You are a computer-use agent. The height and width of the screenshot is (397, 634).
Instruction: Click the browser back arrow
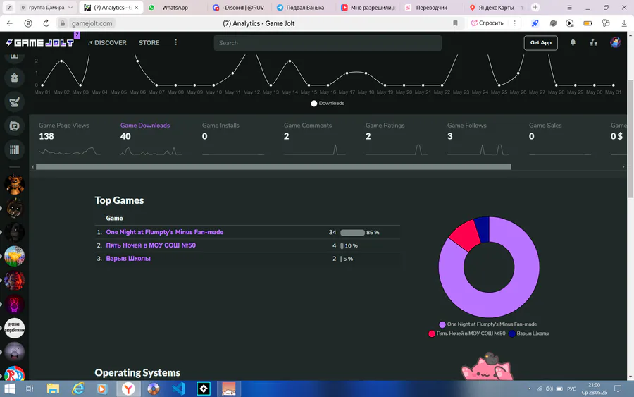pyautogui.click(x=10, y=23)
